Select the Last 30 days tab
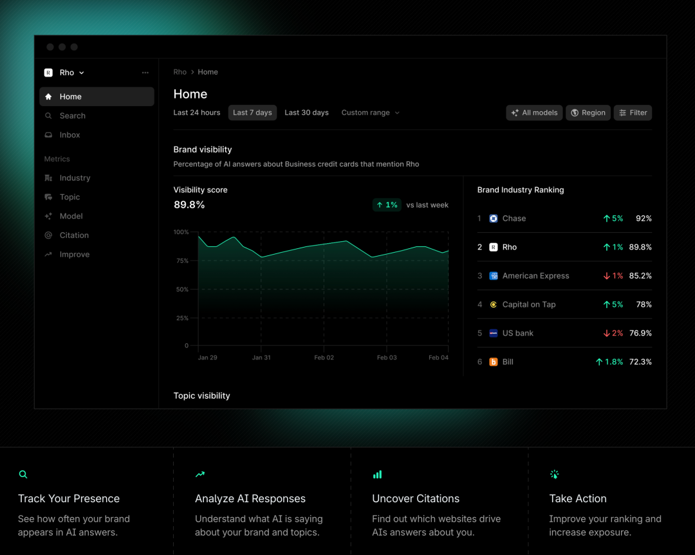Viewport: 695px width, 555px height. pyautogui.click(x=307, y=113)
